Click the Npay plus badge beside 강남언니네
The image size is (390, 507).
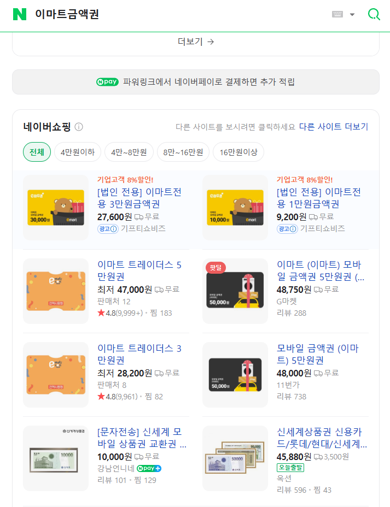point(149,468)
